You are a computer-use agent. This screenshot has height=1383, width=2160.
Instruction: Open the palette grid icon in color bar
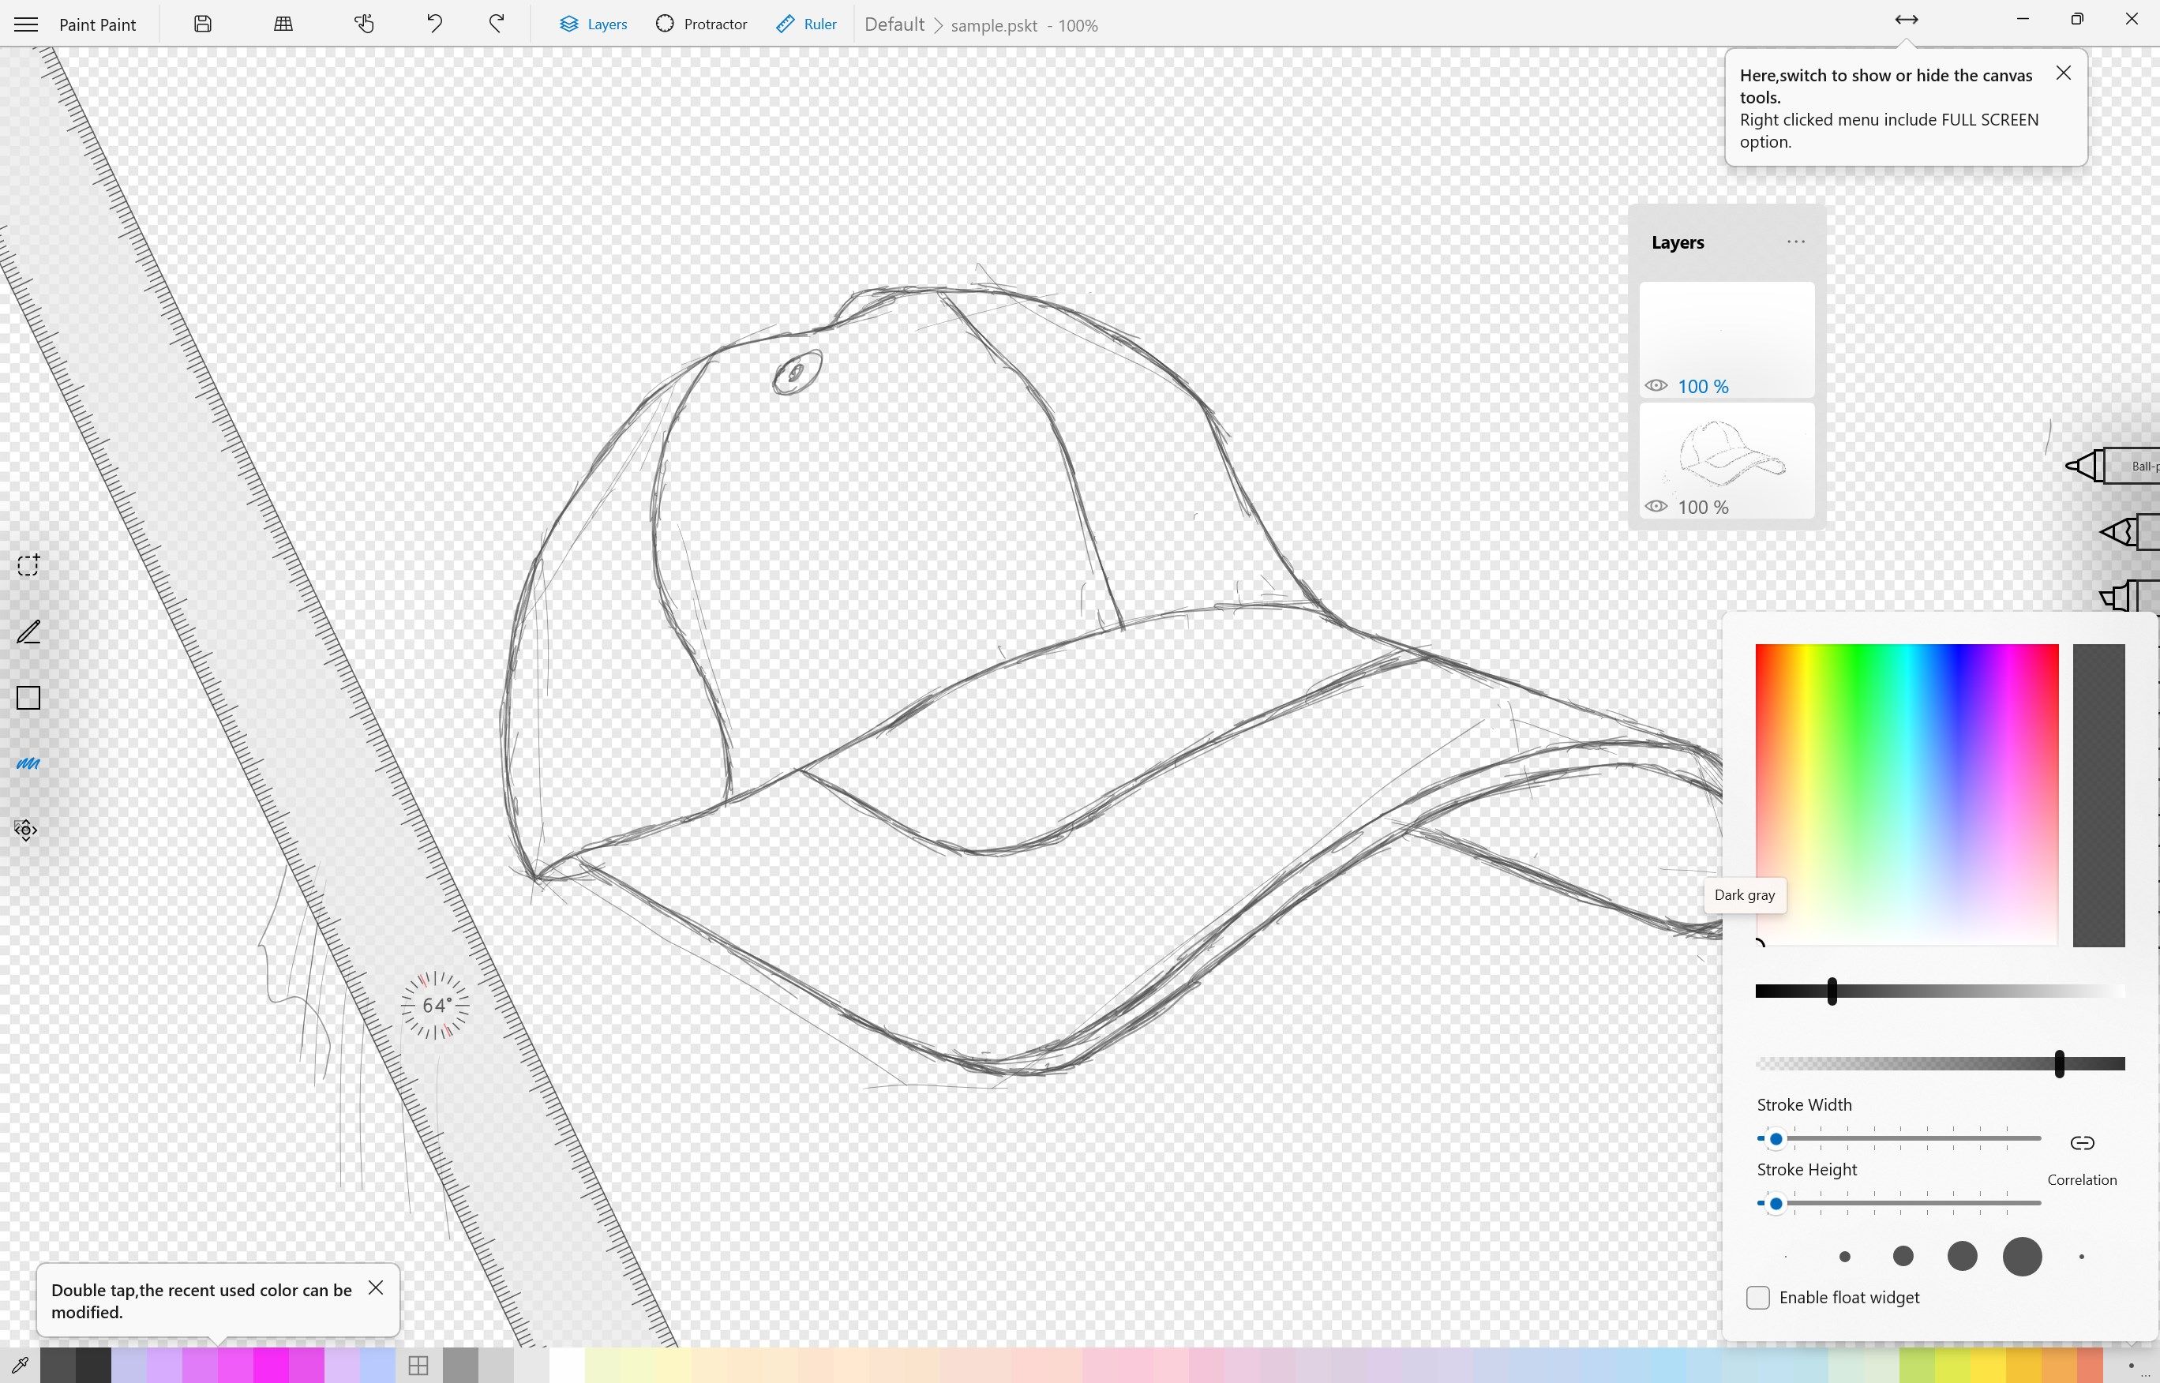point(418,1366)
